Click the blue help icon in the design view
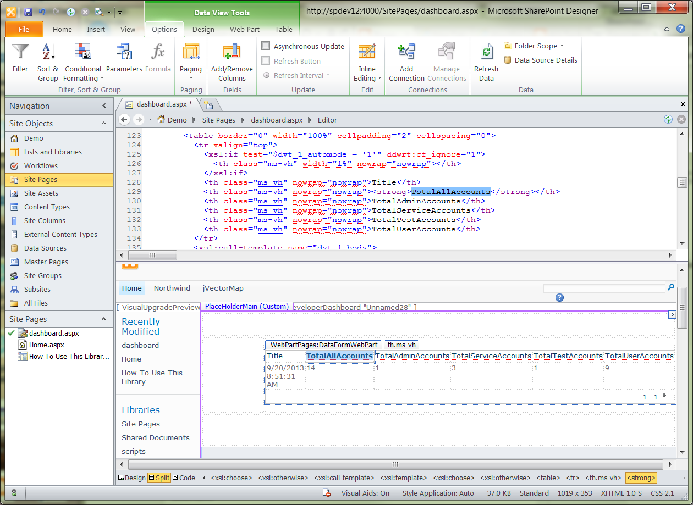Image resolution: width=693 pixels, height=505 pixels. point(559,298)
